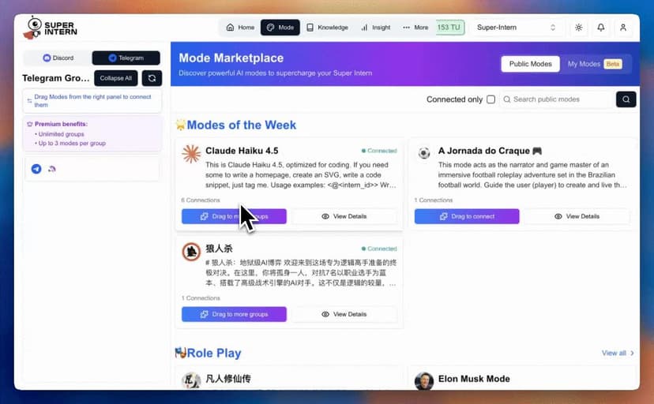
Task: Go to the Knowledge tab
Action: click(x=327, y=28)
